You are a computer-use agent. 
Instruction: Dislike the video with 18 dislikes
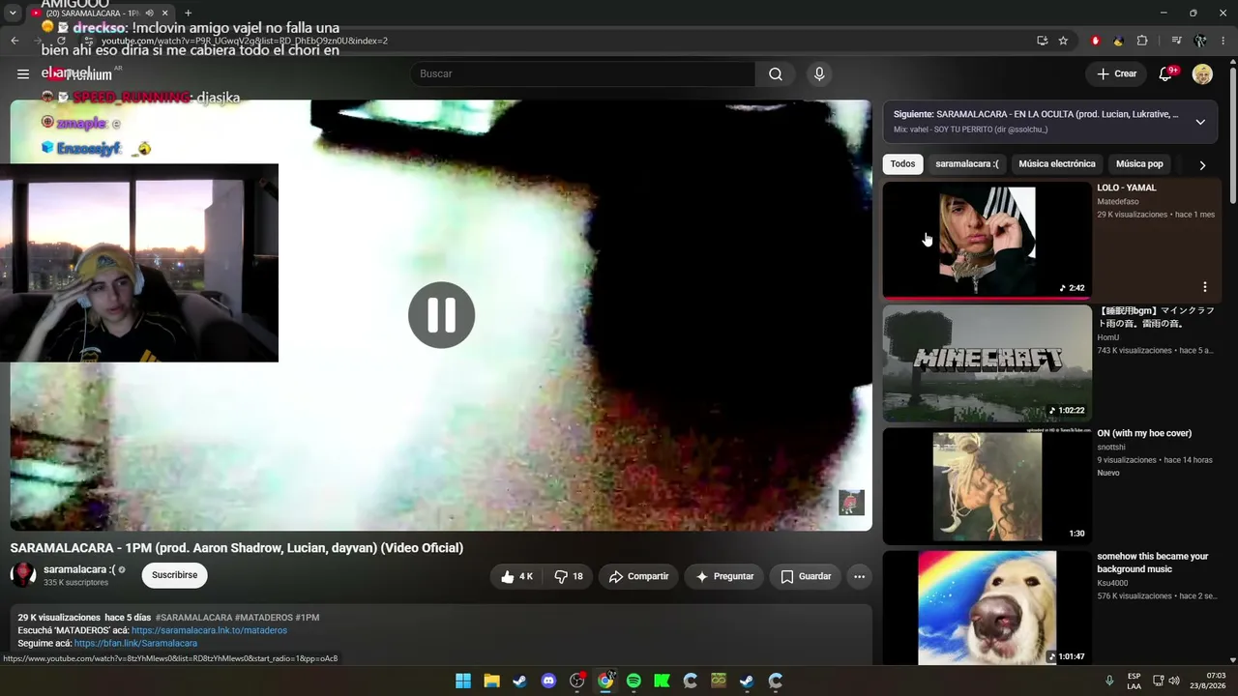pos(568,576)
